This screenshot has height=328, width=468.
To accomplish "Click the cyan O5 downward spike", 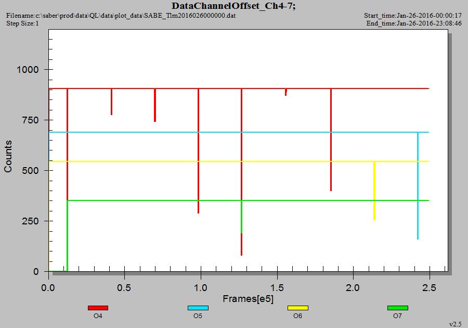I will point(418,186).
